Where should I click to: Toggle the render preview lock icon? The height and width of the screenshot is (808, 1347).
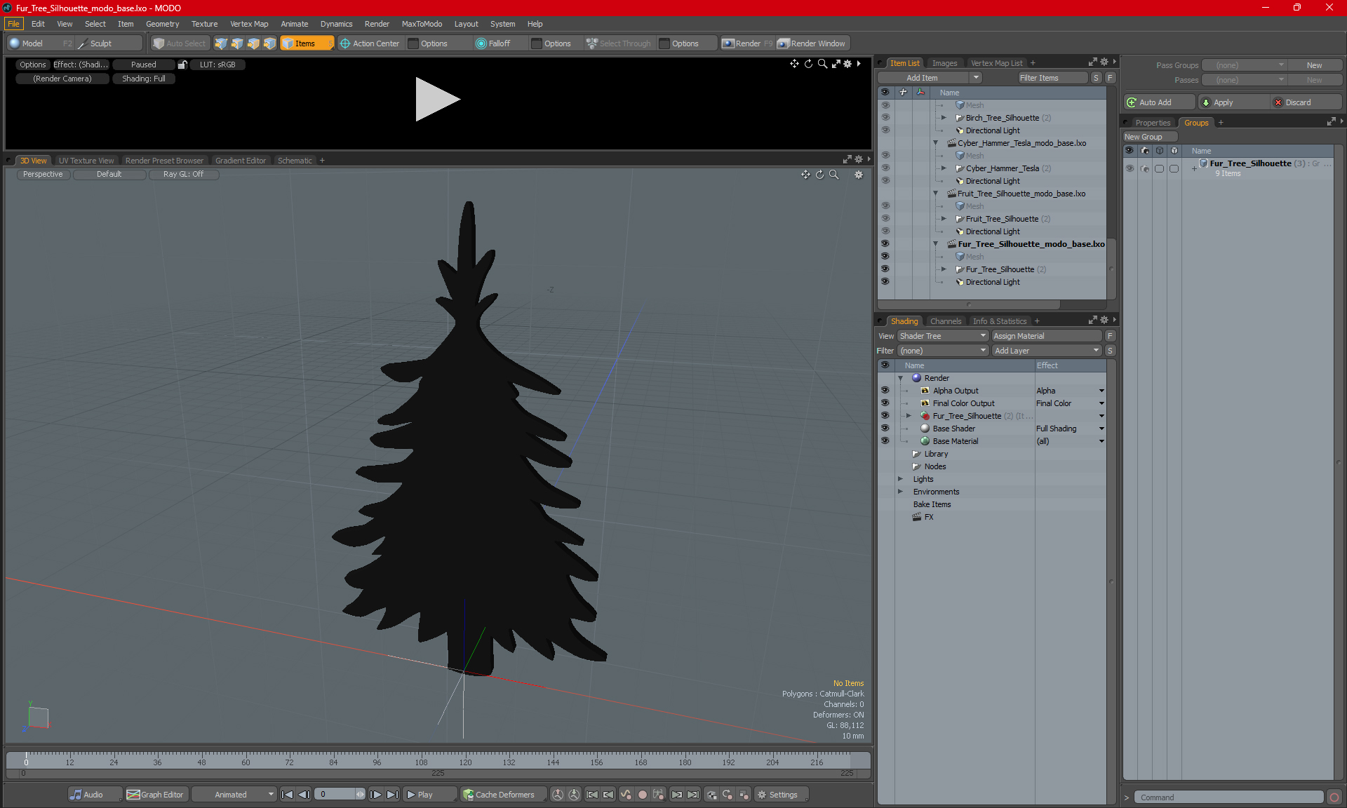click(x=182, y=65)
